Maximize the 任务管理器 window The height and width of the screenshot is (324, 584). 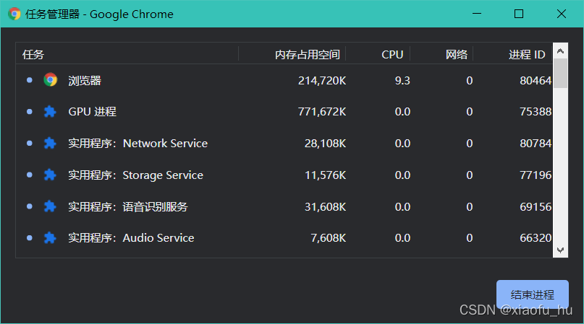click(519, 14)
